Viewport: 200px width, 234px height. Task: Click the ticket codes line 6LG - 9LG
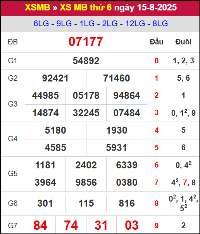coord(100,24)
